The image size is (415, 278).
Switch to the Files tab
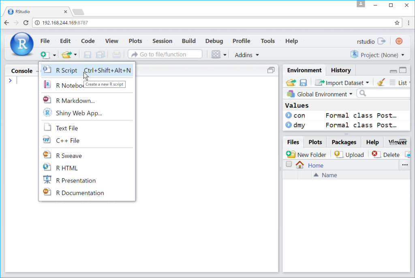[x=293, y=142]
